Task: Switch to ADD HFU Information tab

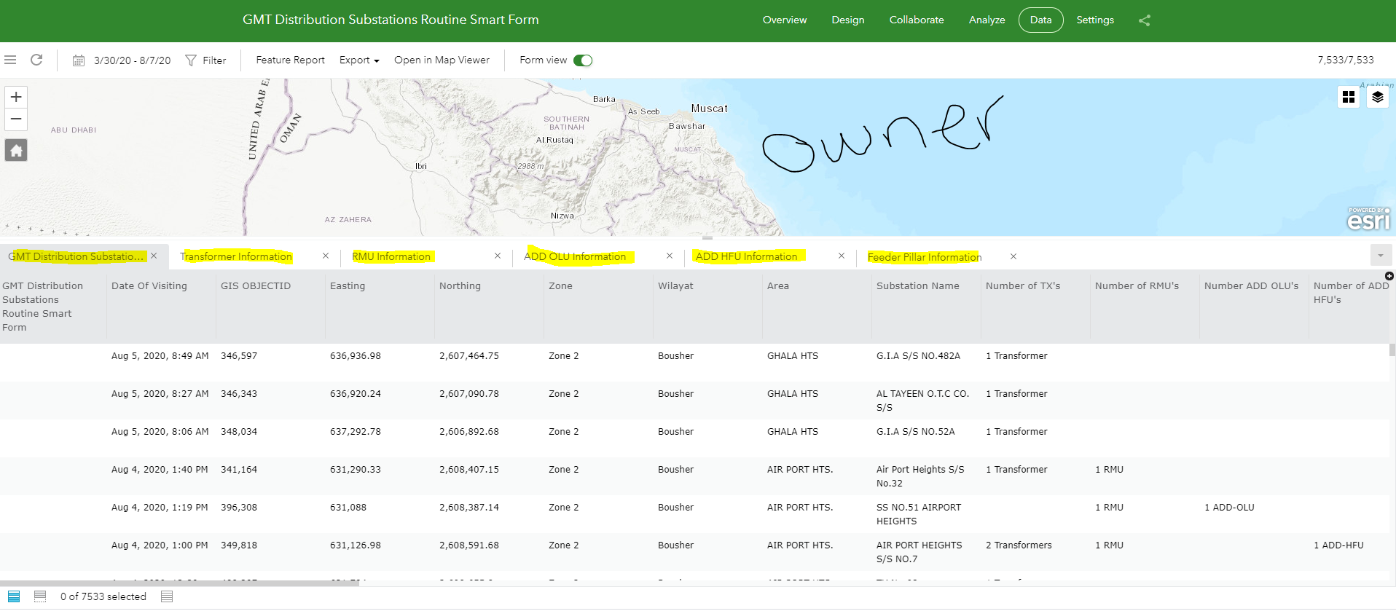Action: [x=746, y=256]
